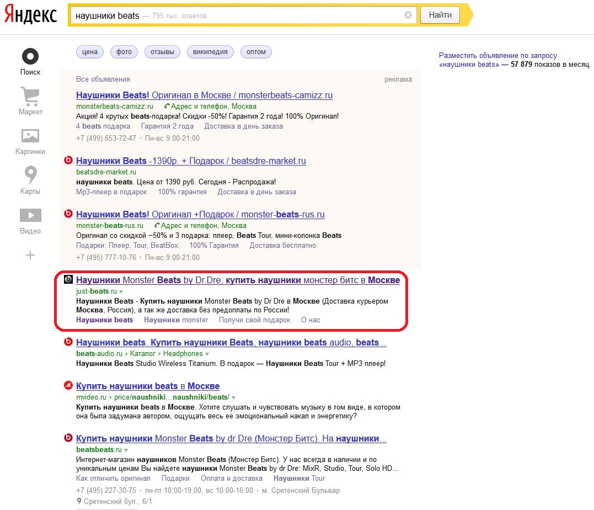
Task: Click the phone number +7 (499) 653-72-47
Action: pyautogui.click(x=106, y=138)
